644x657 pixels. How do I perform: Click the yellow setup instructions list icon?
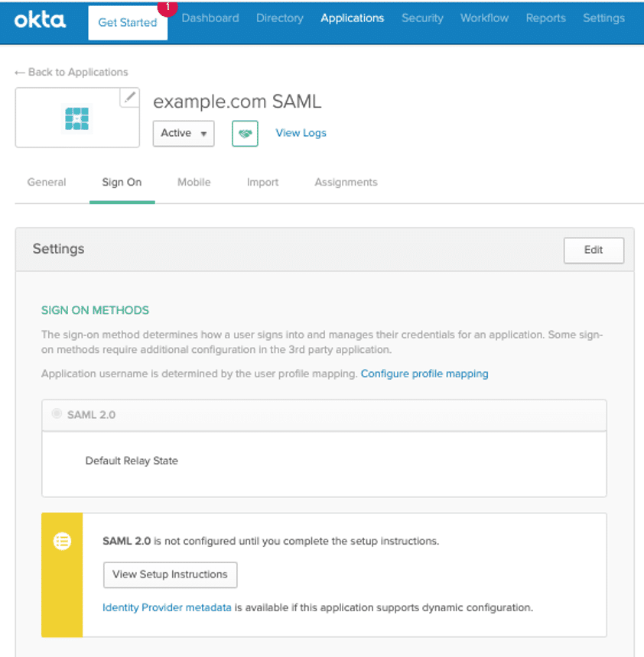[x=62, y=541]
